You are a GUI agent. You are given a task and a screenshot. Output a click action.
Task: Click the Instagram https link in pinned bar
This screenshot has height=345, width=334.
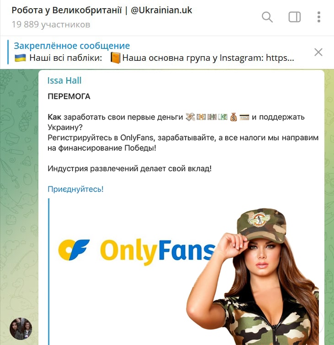[x=280, y=58]
